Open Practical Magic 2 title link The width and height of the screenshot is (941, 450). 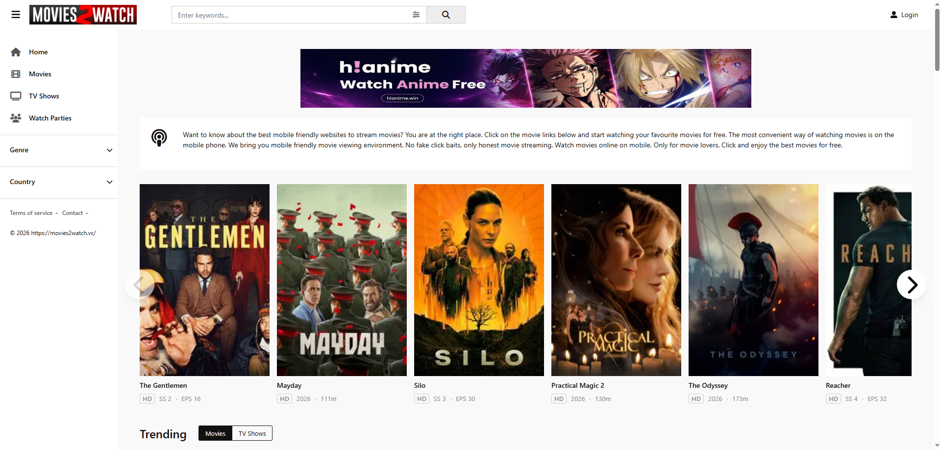(x=578, y=385)
